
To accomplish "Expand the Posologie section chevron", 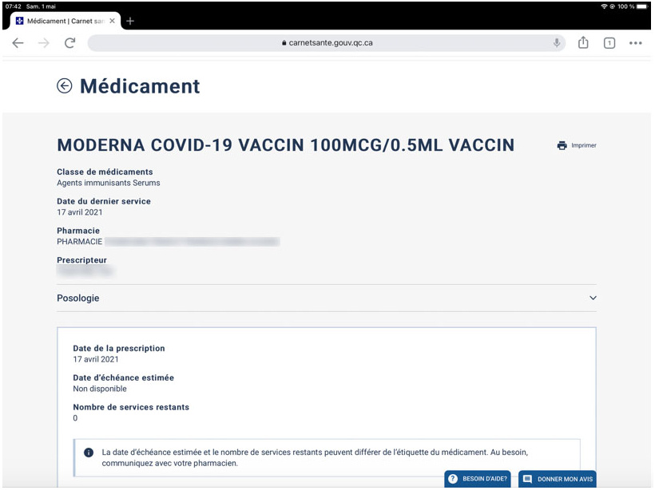I will click(593, 298).
